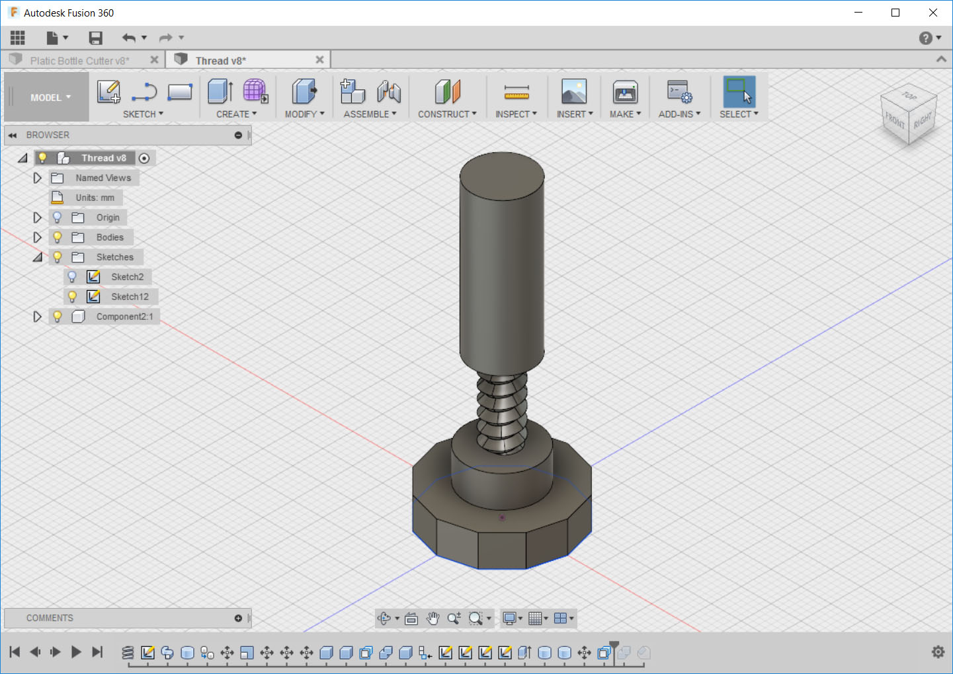Select the Line sketch tool
The width and height of the screenshot is (953, 674).
pyautogui.click(x=144, y=92)
